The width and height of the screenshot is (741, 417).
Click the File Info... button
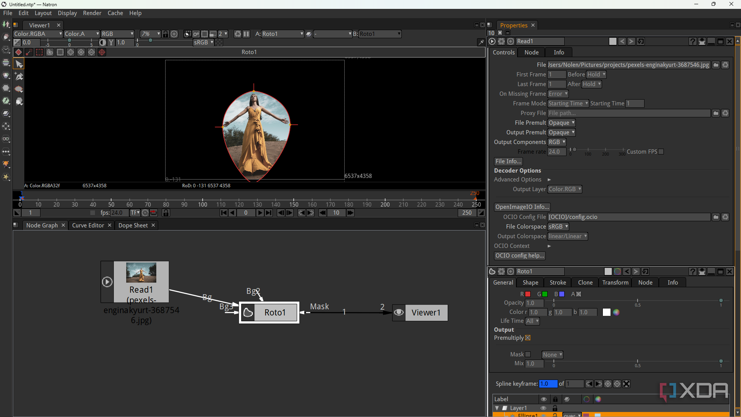(508, 161)
